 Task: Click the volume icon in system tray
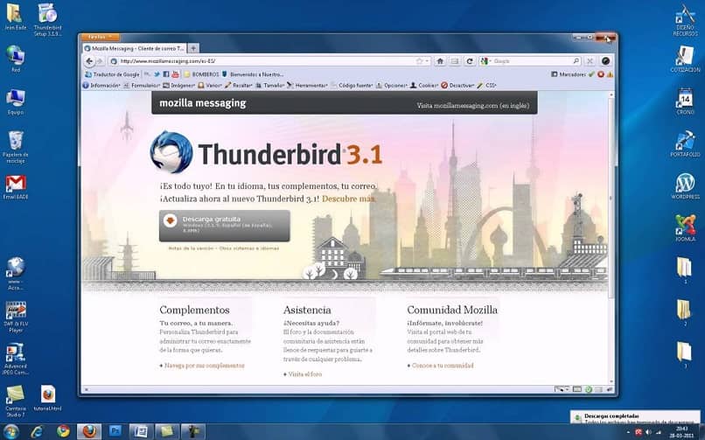(648, 432)
